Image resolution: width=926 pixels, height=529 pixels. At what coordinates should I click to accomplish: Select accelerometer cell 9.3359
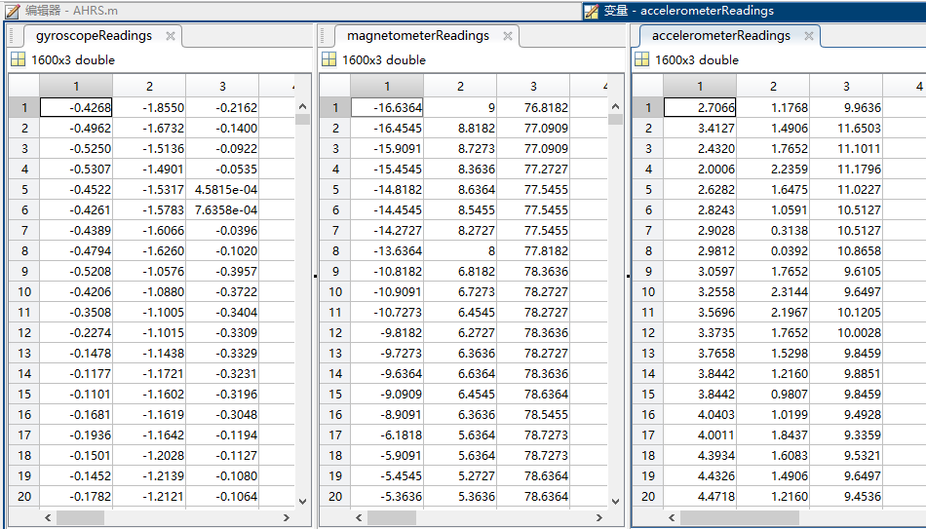[846, 435]
